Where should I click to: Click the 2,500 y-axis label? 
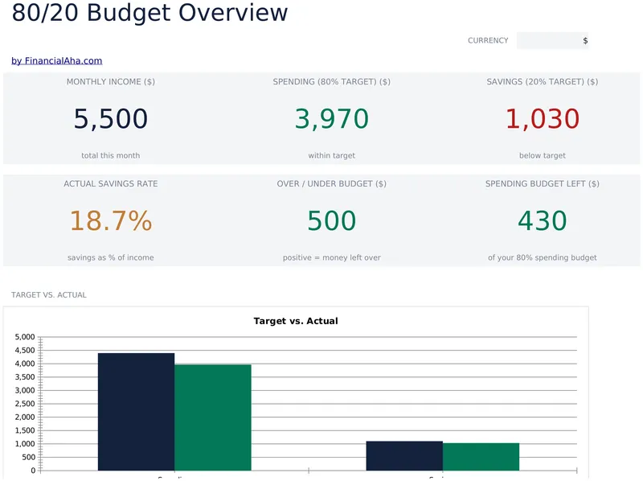click(25, 404)
